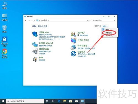
Task: Open Microsoft Store from the taskbar
Action: (71, 101)
